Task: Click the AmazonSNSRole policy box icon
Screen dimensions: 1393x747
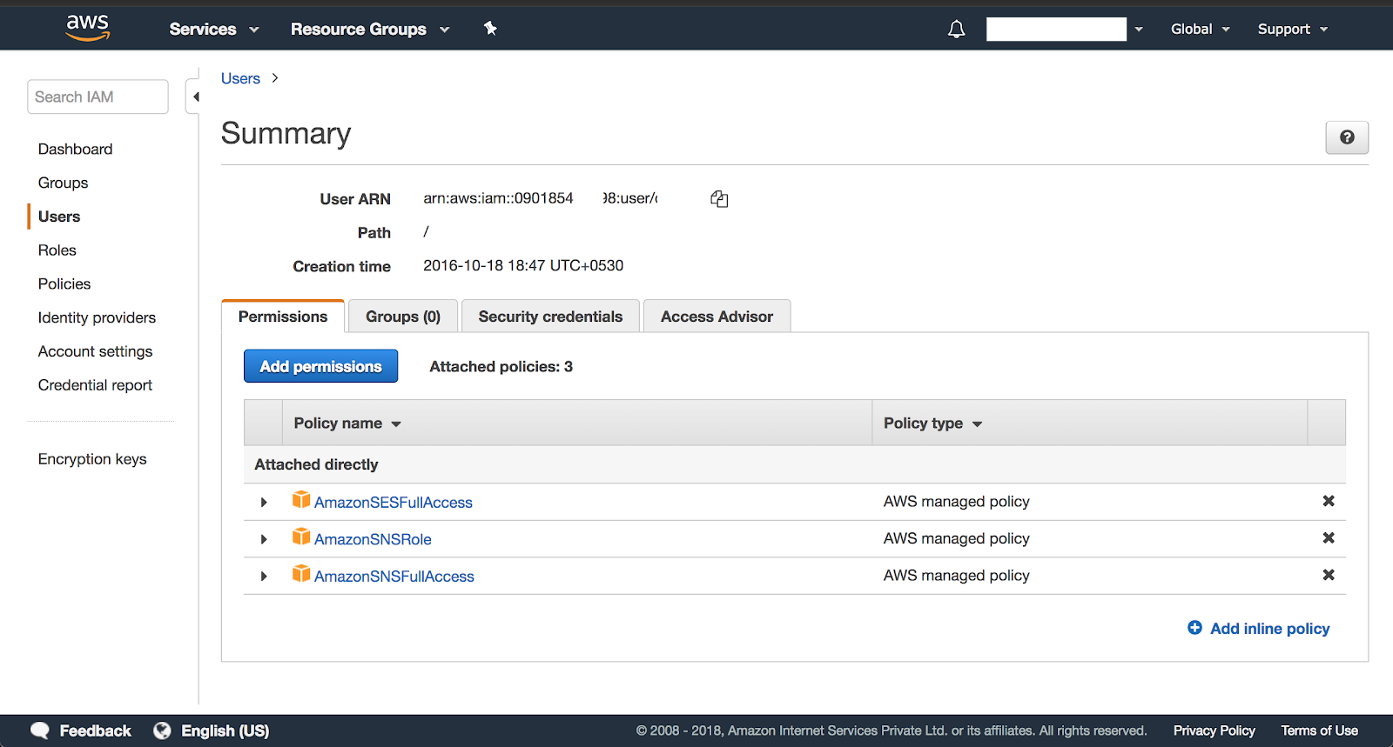Action: tap(301, 537)
